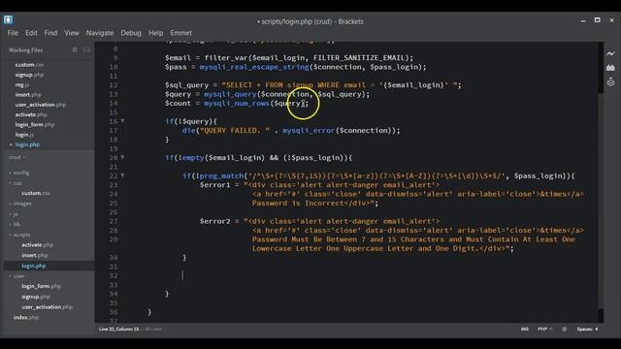Open reg.js in Working Files
This screenshot has height=349, width=621.
[22, 84]
